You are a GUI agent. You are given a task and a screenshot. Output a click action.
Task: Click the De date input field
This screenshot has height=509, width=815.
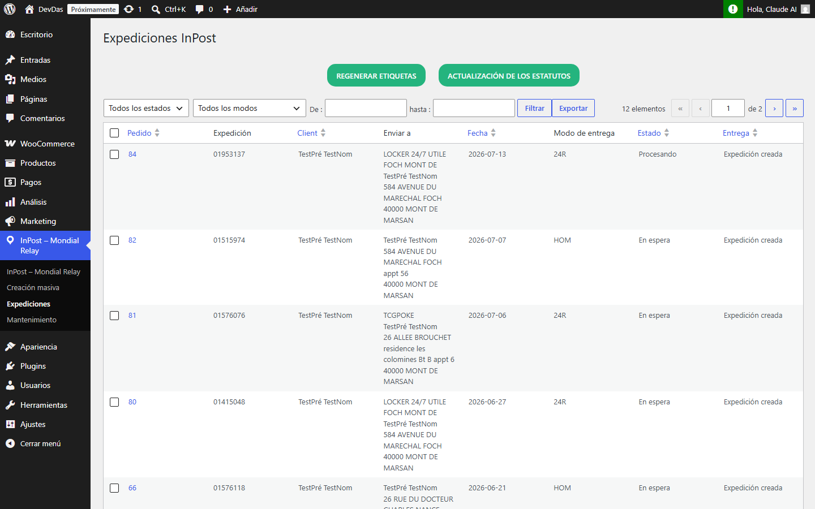tap(366, 108)
